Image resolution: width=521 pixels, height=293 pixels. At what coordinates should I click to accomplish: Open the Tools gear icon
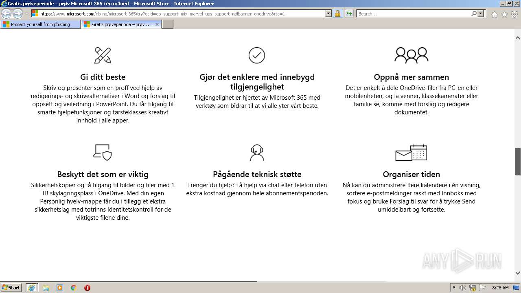[514, 14]
